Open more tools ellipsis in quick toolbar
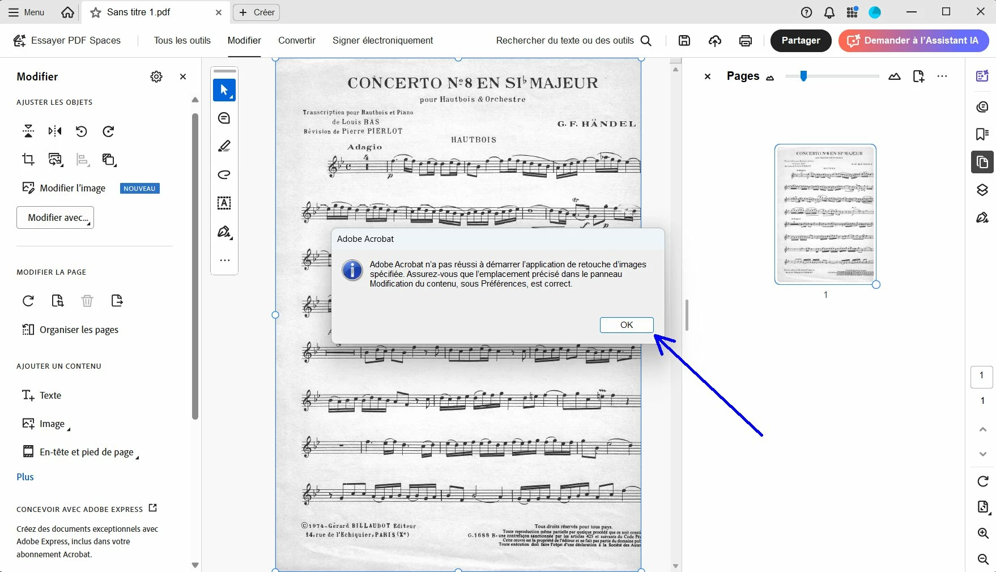 coord(224,261)
